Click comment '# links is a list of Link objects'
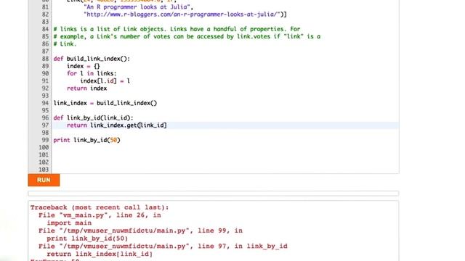The width and height of the screenshot is (465, 261). 177,29
